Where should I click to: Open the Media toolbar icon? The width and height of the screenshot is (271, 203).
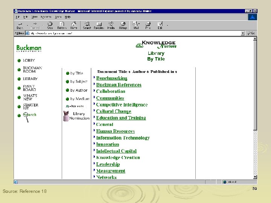(111, 26)
